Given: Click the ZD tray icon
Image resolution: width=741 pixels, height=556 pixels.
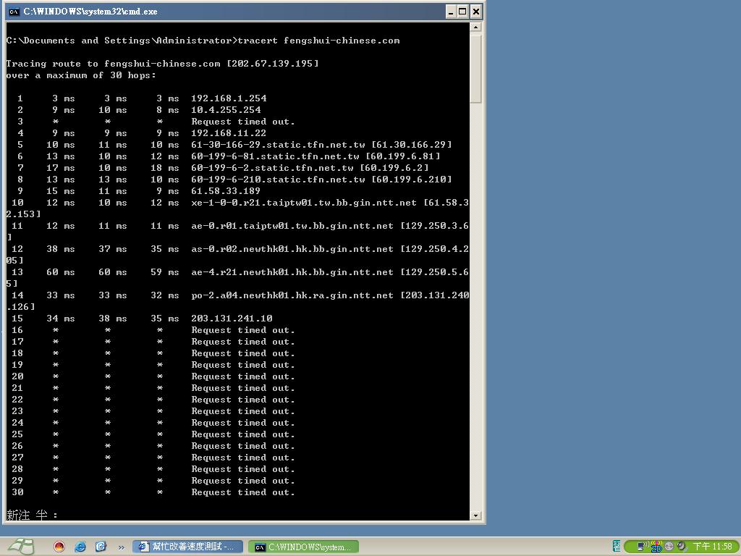Looking at the screenshot, I should point(656,547).
